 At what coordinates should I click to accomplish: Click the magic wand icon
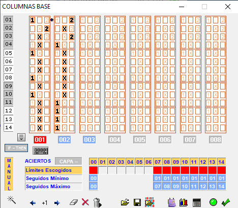point(12,200)
